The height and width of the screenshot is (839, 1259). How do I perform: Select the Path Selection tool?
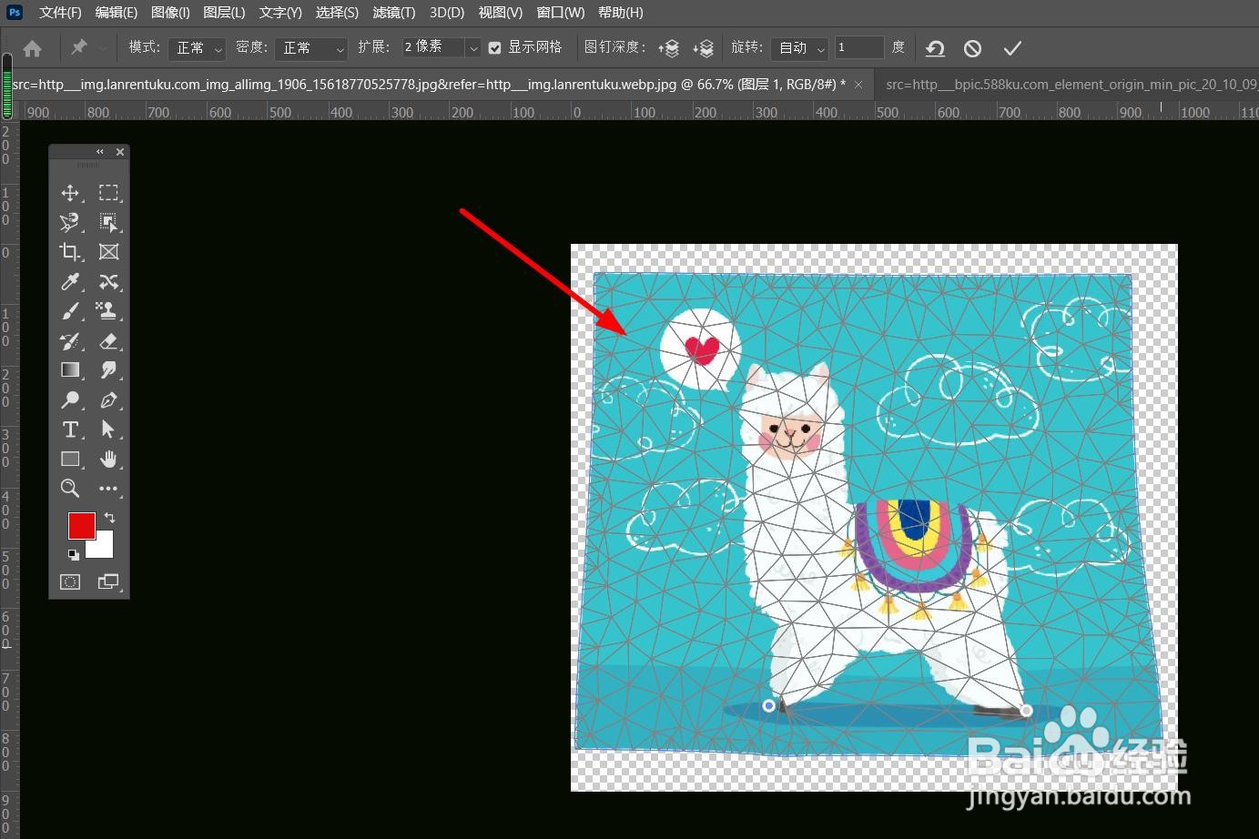point(108,430)
